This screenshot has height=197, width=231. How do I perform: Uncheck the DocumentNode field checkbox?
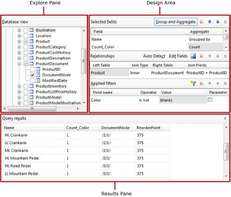(32, 75)
